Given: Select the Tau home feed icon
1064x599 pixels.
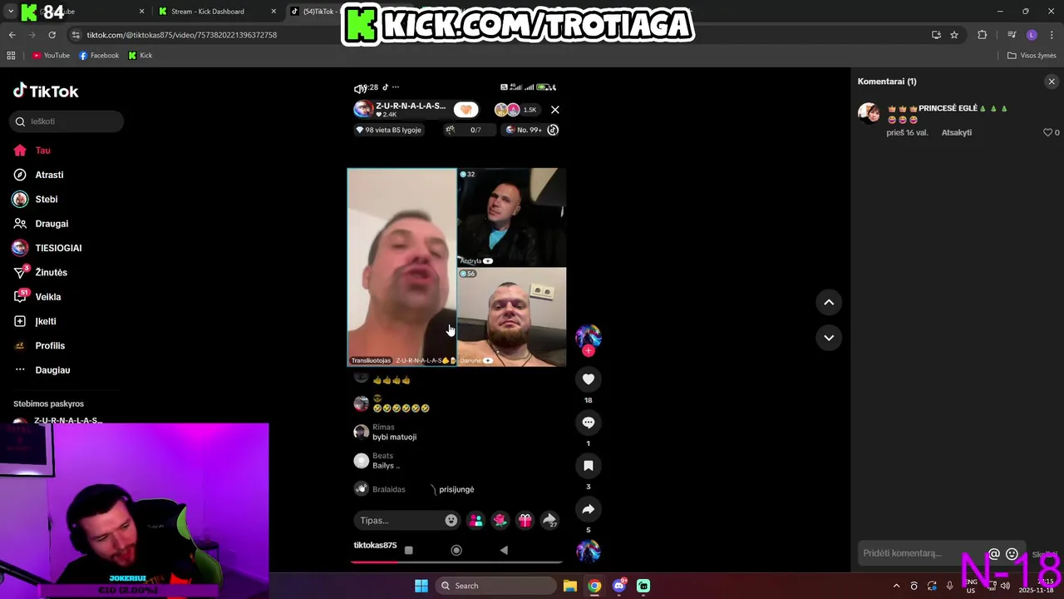Looking at the screenshot, I should pos(20,151).
